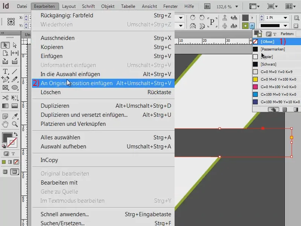
Task: Select the Gradient Swatch tool
Action: 5,106
